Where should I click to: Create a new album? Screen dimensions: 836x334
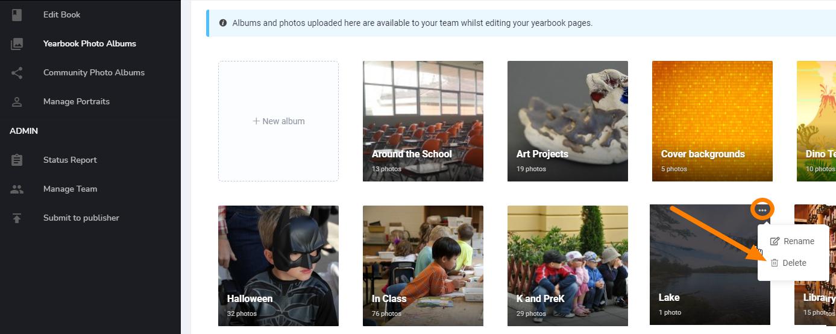coord(278,121)
